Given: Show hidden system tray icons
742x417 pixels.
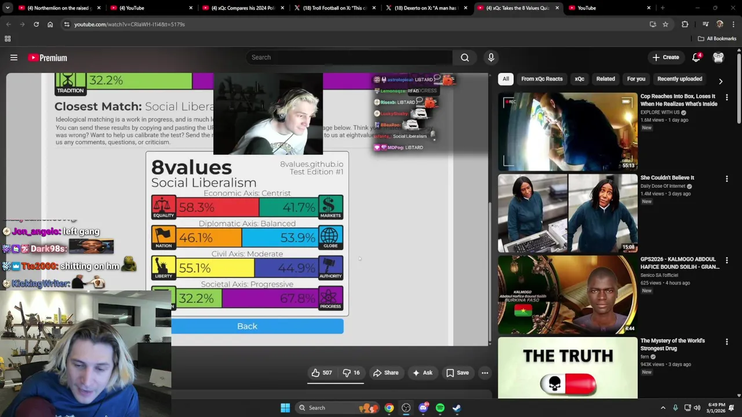Looking at the screenshot, I should (663, 408).
